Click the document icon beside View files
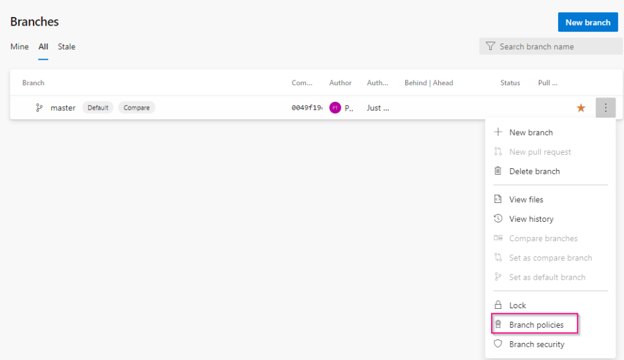The width and height of the screenshot is (624, 360). [498, 199]
